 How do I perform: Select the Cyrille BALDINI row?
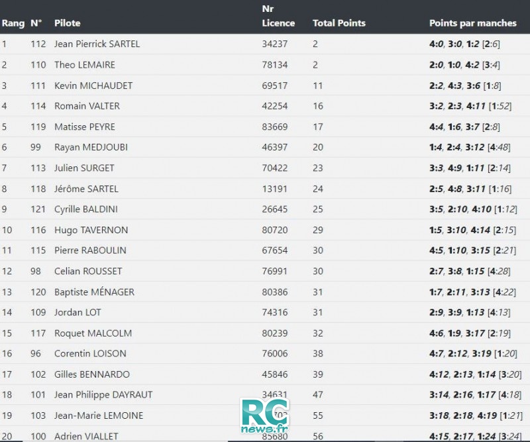point(265,209)
